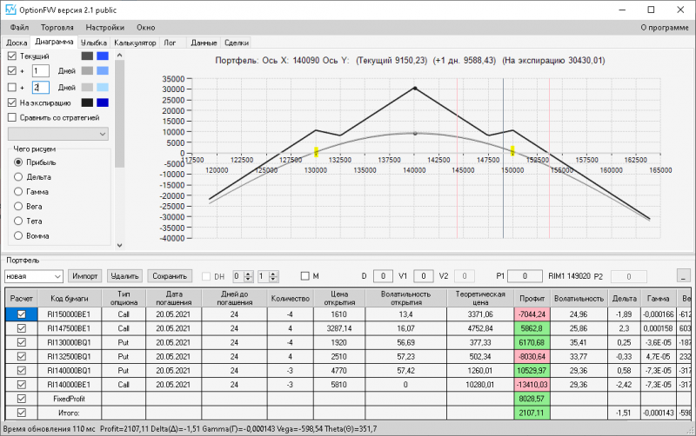Screen dimensions: 696x436
Task: Click the V1 input field
Action: click(x=424, y=276)
